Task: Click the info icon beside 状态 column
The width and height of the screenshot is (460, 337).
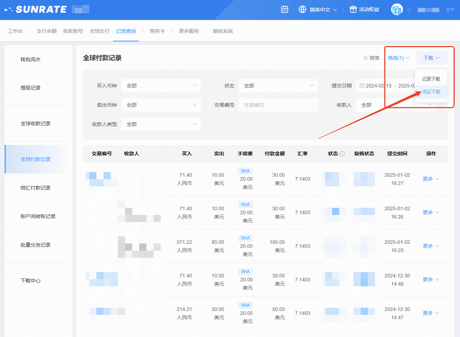Action: pos(342,154)
